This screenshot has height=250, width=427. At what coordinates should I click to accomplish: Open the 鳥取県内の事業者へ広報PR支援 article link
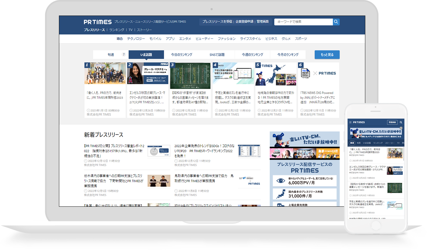pyautogui.click(x=204, y=178)
